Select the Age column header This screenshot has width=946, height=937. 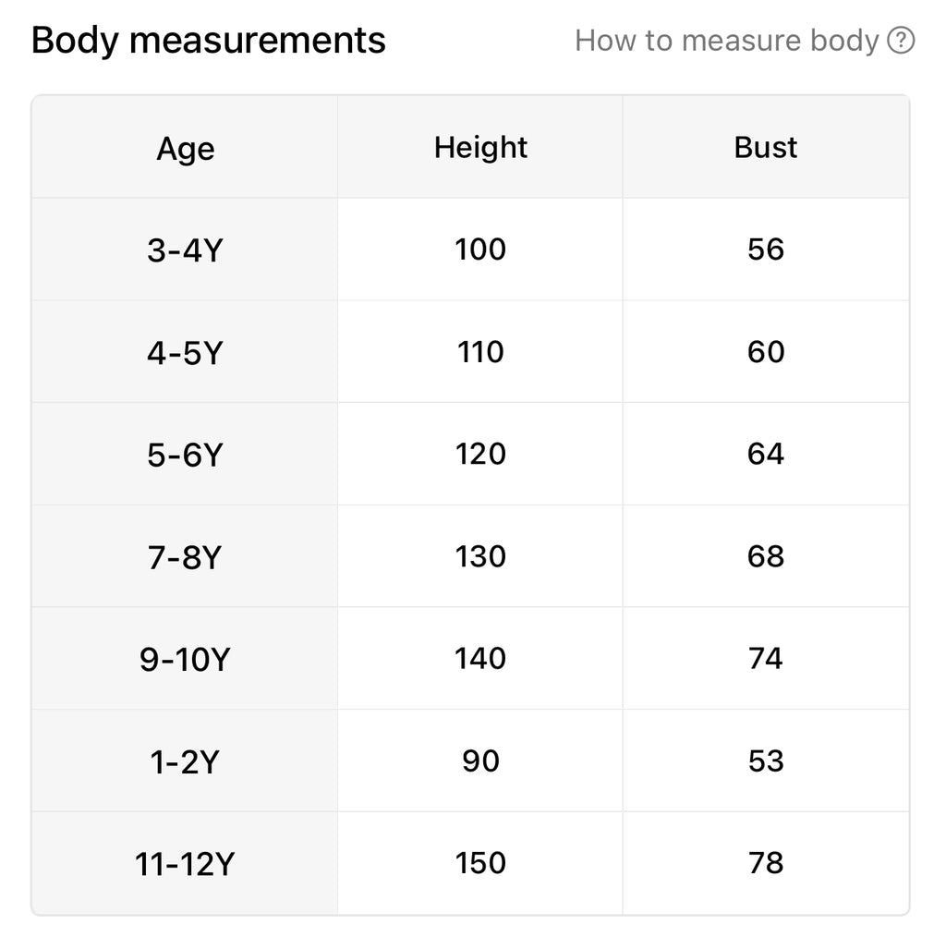tap(185, 149)
